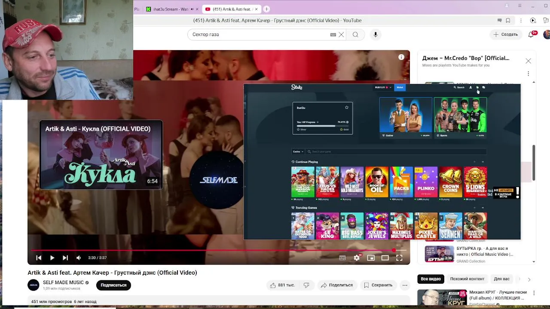550x309 pixels.
Task: Select Для вас filter chip
Action: (501, 279)
